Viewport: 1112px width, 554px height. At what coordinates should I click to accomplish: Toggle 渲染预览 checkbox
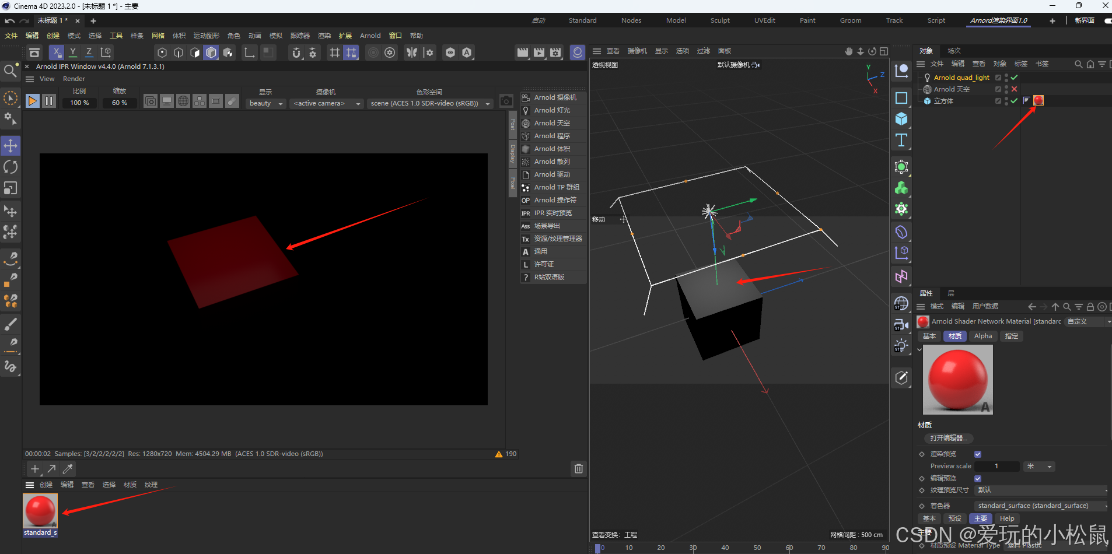[x=978, y=454]
